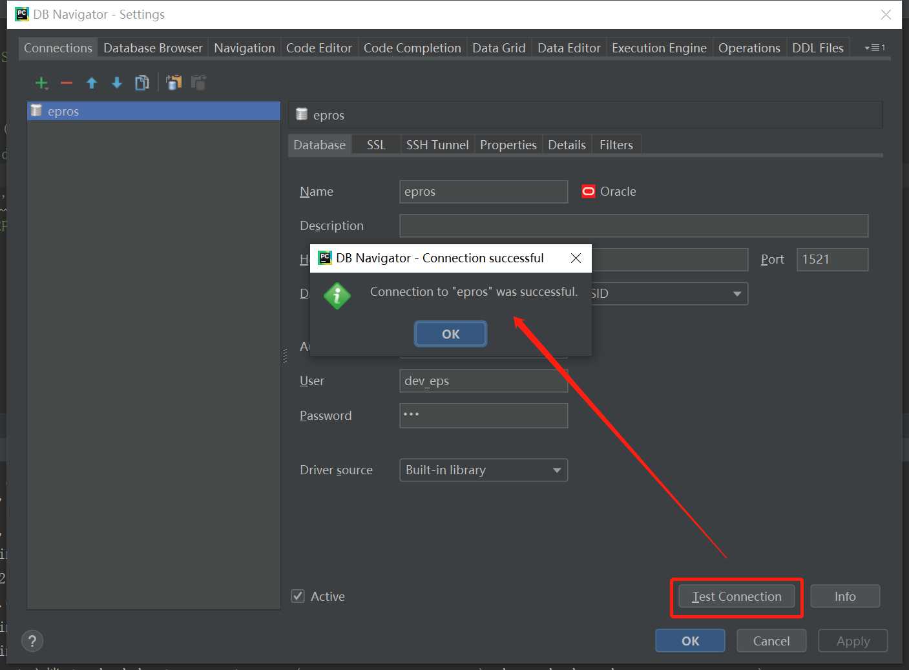Click the Host input field

(x=670, y=260)
